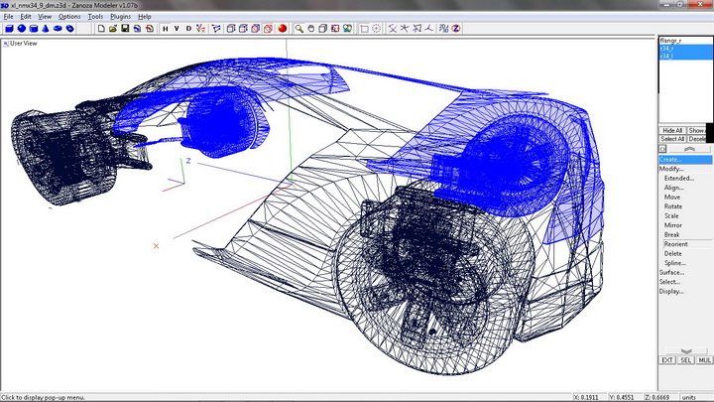Expand the Display... command group
Screen dimensions: 714x402
[671, 292]
